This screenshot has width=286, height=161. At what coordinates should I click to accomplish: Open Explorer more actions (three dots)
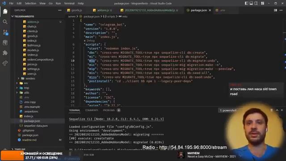click(60, 10)
